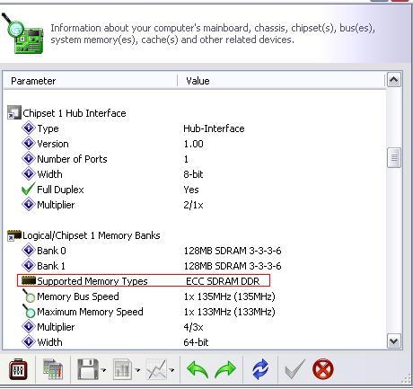
Task: Open the save icon dropdown arrow
Action: (103, 370)
